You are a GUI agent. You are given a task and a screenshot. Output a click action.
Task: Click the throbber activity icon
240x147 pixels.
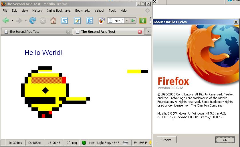click(x=147, y=11)
